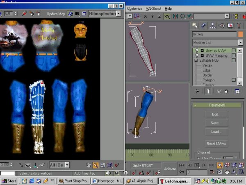This screenshot has width=246, height=185.
Task: Select Zoom Region tool in UV editor
Action: point(102,165)
